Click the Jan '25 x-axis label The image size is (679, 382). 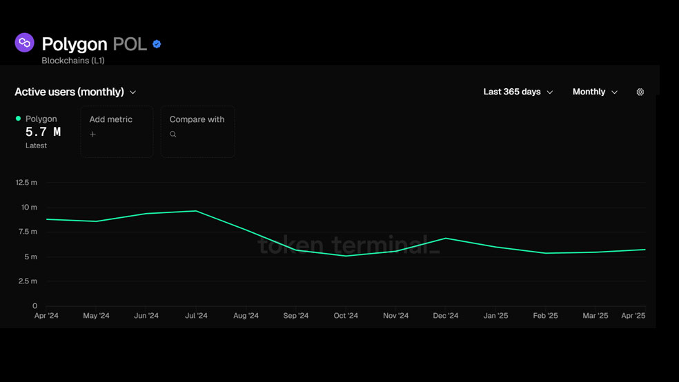pyautogui.click(x=496, y=316)
